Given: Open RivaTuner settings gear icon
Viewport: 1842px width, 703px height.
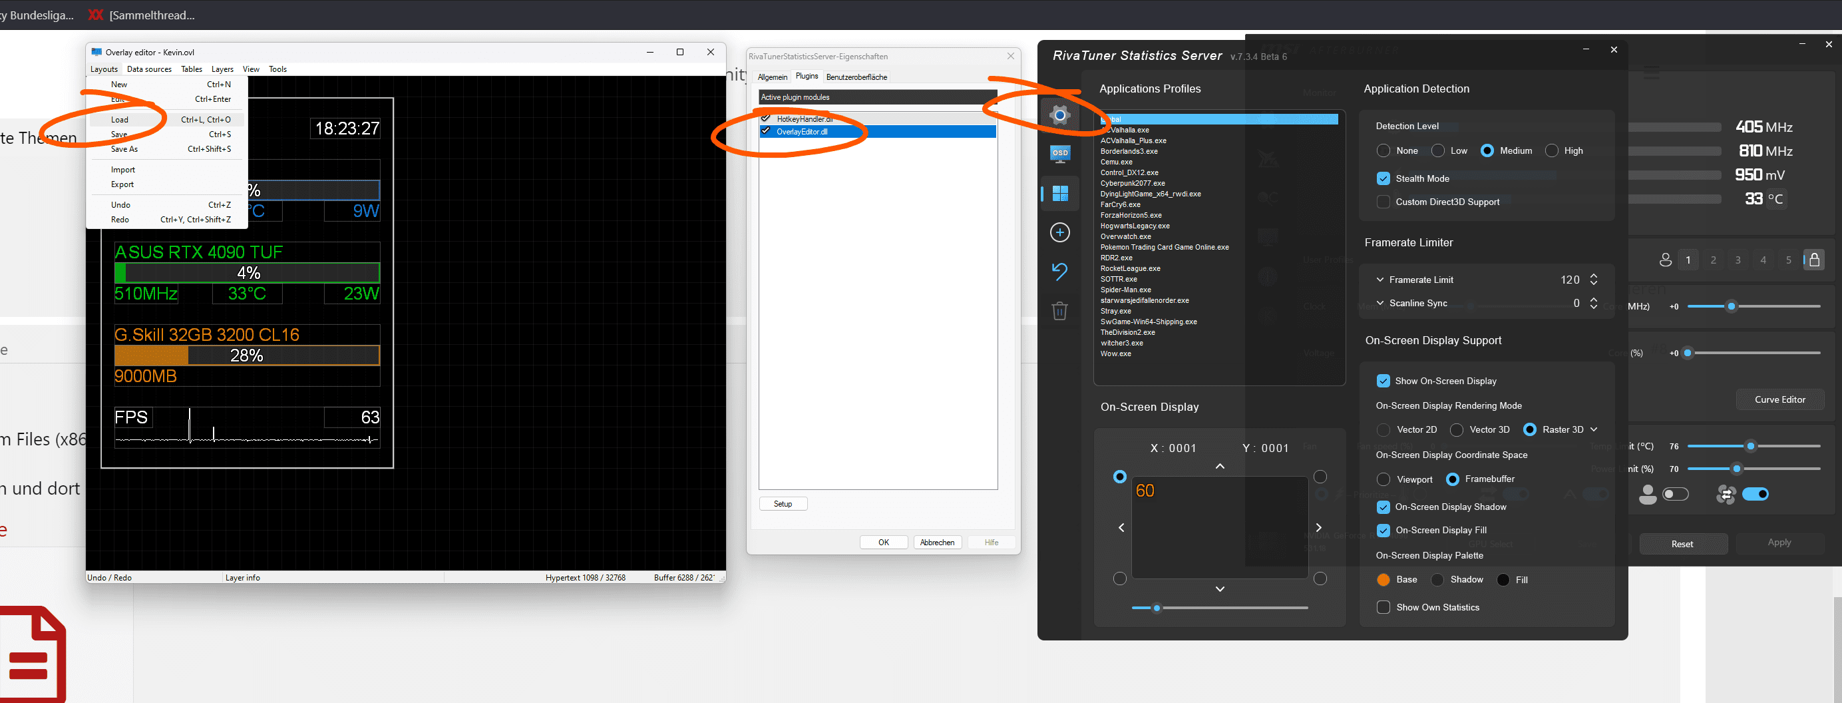Looking at the screenshot, I should coord(1059,115).
